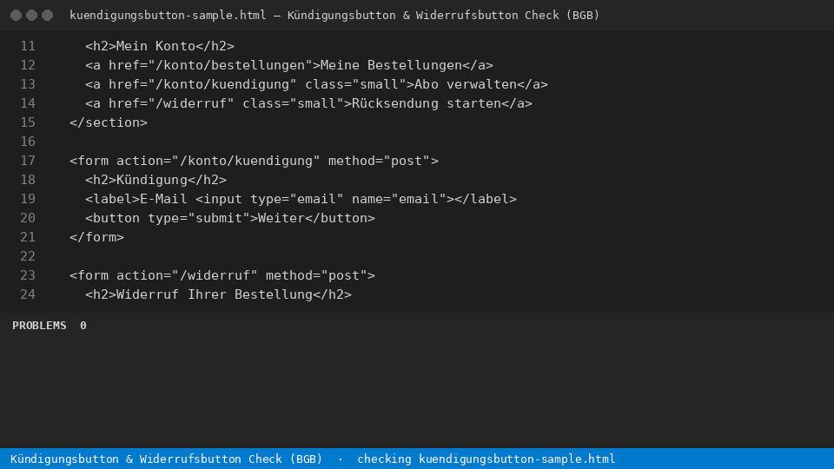Click the Kündigung h2 code line
The height and width of the screenshot is (469, 834).
pos(156,181)
